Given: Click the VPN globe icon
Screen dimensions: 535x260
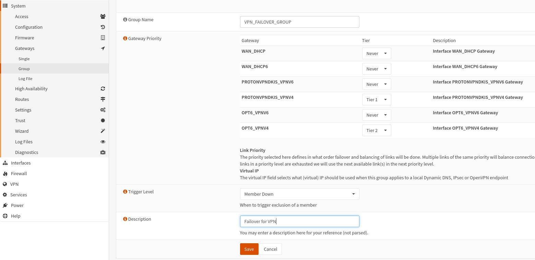Looking at the screenshot, I should pyautogui.click(x=5, y=184).
